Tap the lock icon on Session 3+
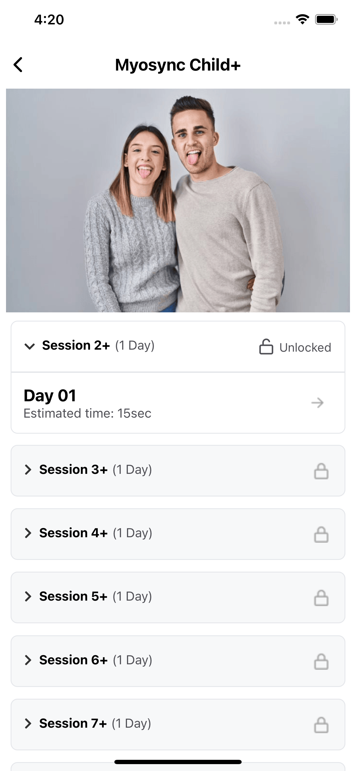The image size is (356, 771). pos(321,471)
